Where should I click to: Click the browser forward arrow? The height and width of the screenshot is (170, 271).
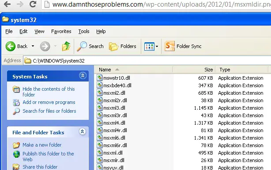pos(20,4)
